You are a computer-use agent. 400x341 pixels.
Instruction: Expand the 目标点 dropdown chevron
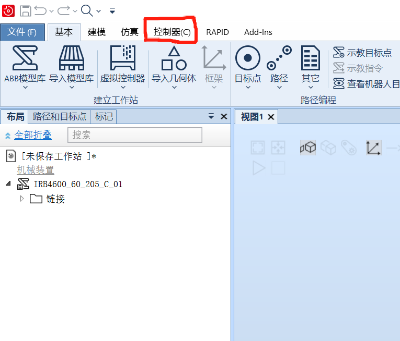[x=248, y=87]
